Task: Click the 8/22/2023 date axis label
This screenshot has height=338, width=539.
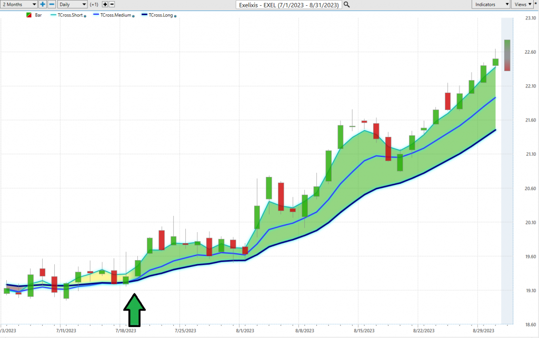Action: click(x=424, y=331)
